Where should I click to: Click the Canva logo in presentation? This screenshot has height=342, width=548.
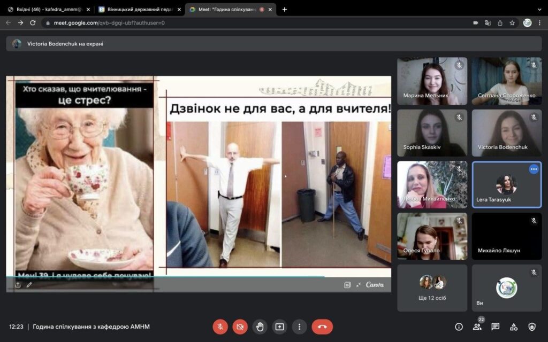[375, 285]
